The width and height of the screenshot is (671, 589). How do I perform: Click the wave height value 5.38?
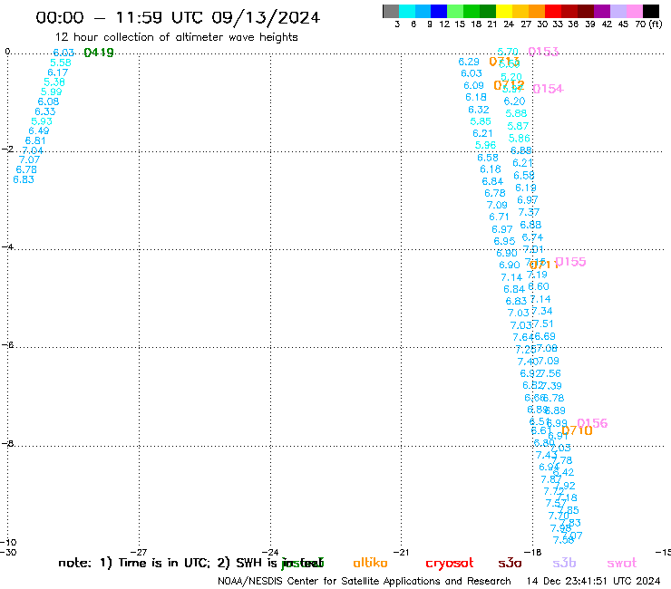(x=54, y=82)
